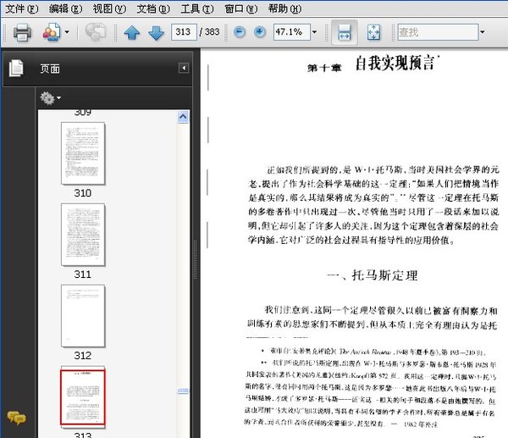
Task: Click the previous page up arrow
Action: (x=132, y=33)
